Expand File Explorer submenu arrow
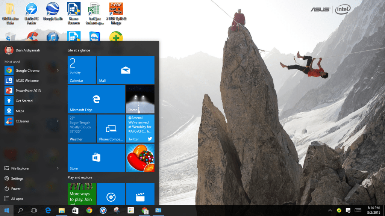Screen dimensions: 385x216 point(58,168)
